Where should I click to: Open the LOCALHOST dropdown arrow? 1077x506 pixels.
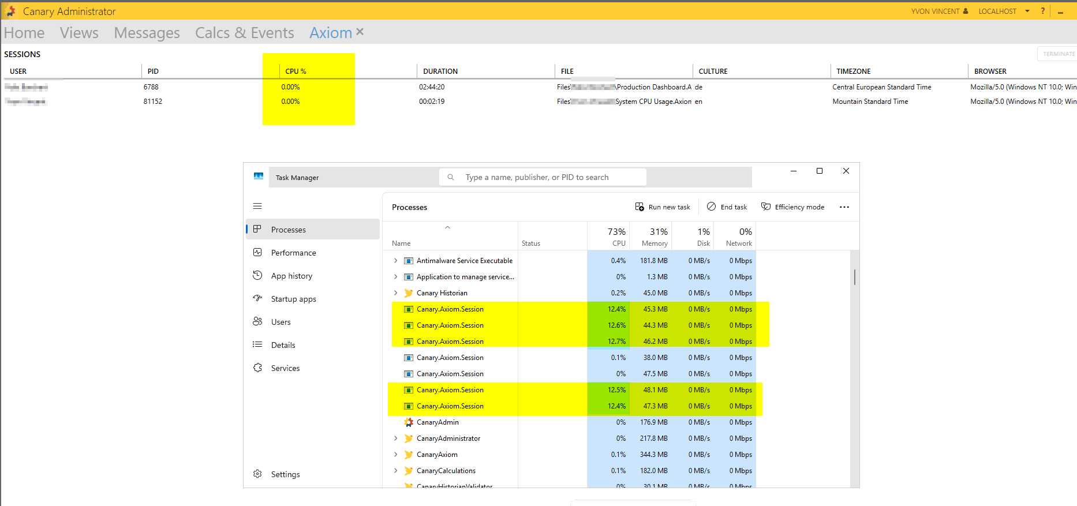coord(1027,11)
